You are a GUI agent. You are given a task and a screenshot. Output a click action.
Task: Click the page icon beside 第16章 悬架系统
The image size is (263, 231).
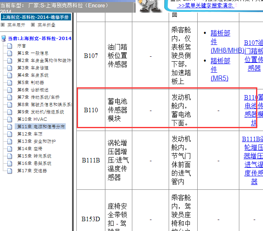[x=10, y=163]
